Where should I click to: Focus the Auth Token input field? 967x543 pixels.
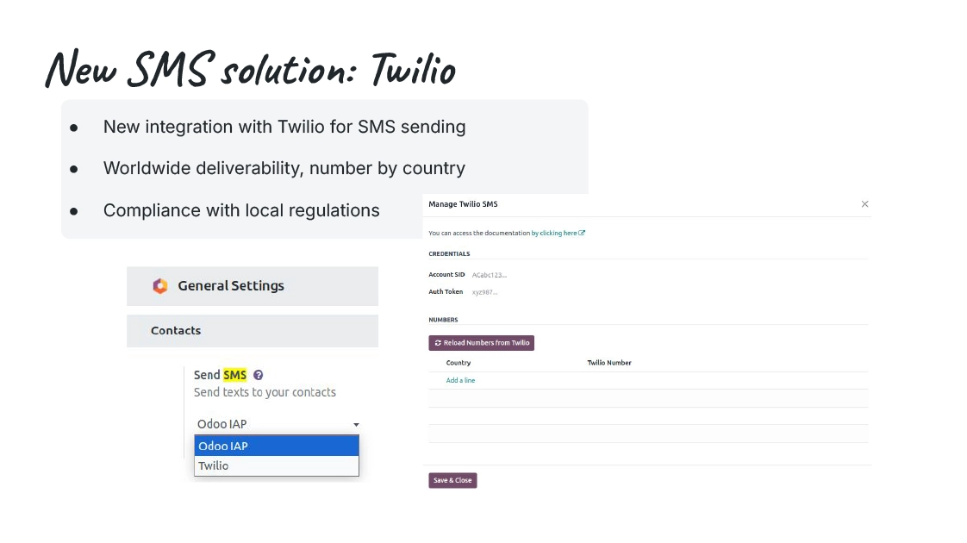point(669,292)
